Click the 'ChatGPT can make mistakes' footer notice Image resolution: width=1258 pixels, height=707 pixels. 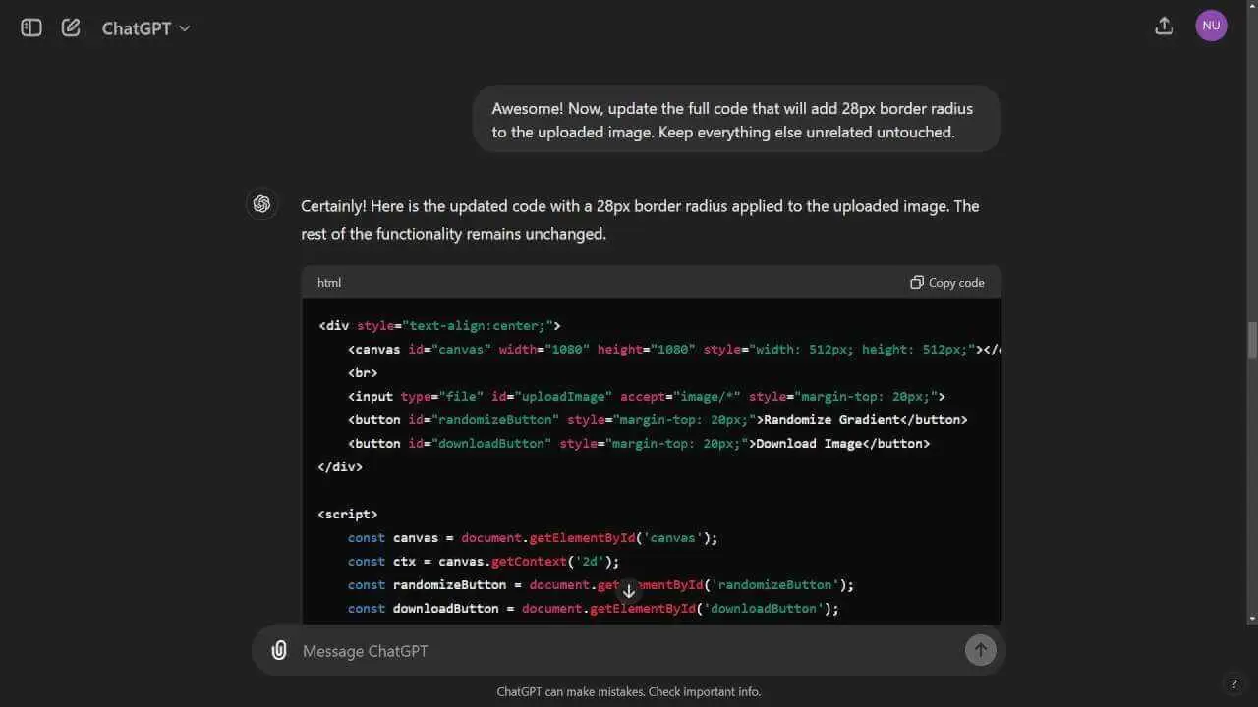point(628,691)
